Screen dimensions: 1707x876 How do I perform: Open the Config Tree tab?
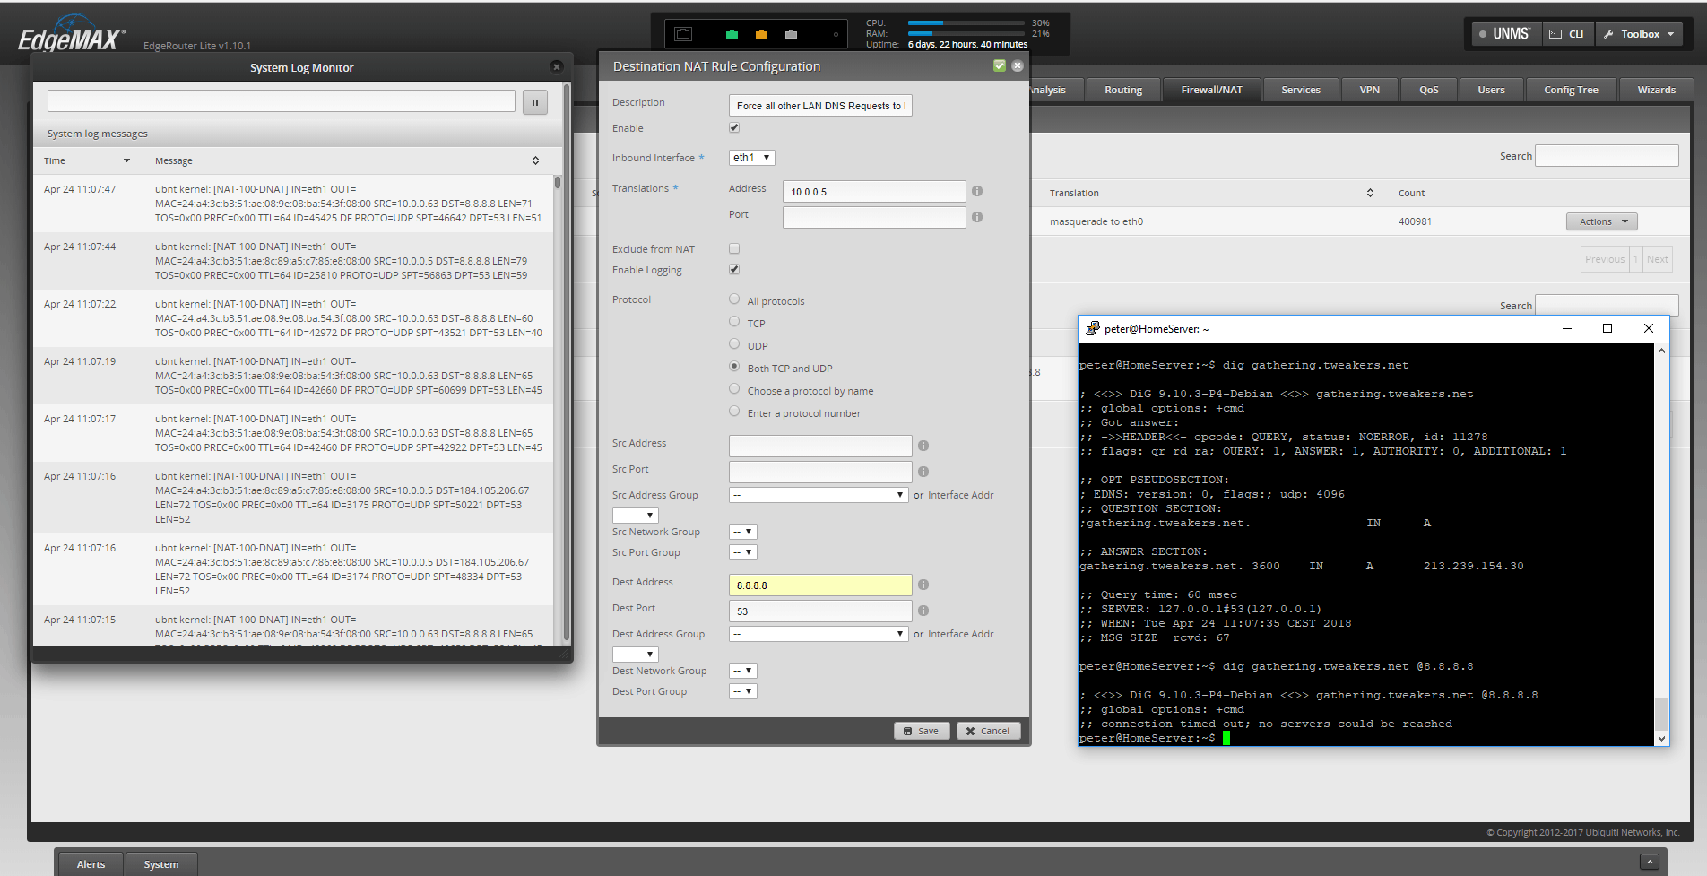1571,90
